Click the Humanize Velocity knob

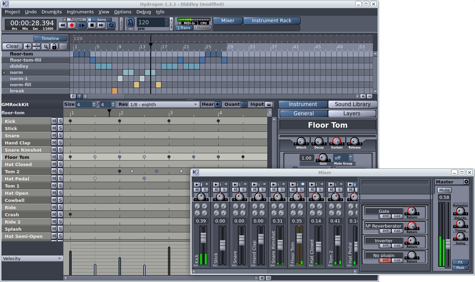click(460, 211)
